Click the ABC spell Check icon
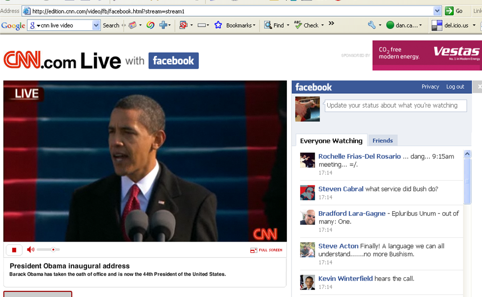The height and width of the screenshot is (297, 482). (x=298, y=25)
